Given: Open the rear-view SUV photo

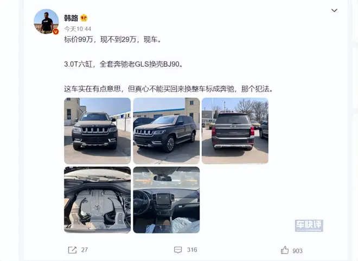Looking at the screenshot, I should (235, 131).
